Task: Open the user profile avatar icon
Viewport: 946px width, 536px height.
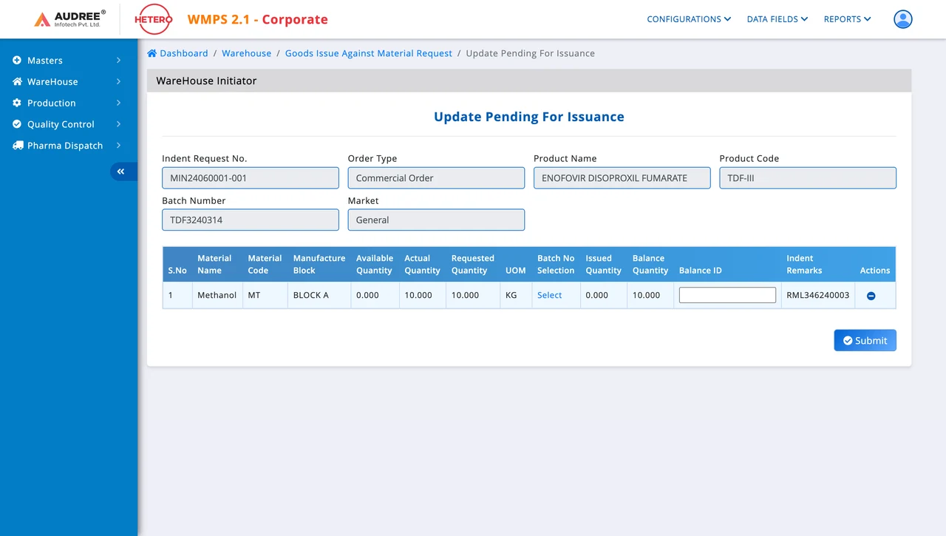Action: [x=902, y=19]
